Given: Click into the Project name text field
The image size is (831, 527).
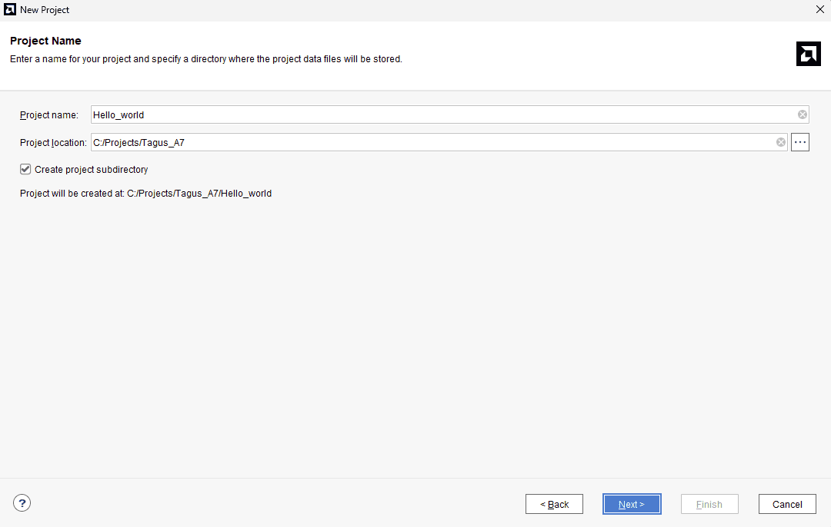Looking at the screenshot, I should coord(439,114).
